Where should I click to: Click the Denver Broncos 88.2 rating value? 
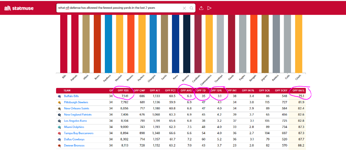click(301, 146)
